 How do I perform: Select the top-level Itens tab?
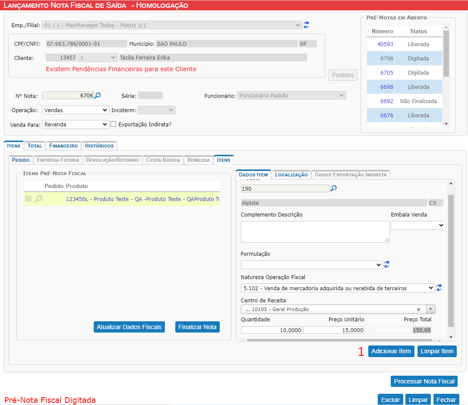click(x=14, y=146)
